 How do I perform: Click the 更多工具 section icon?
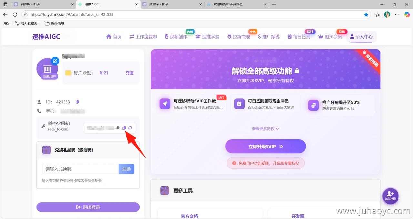click(x=165, y=190)
